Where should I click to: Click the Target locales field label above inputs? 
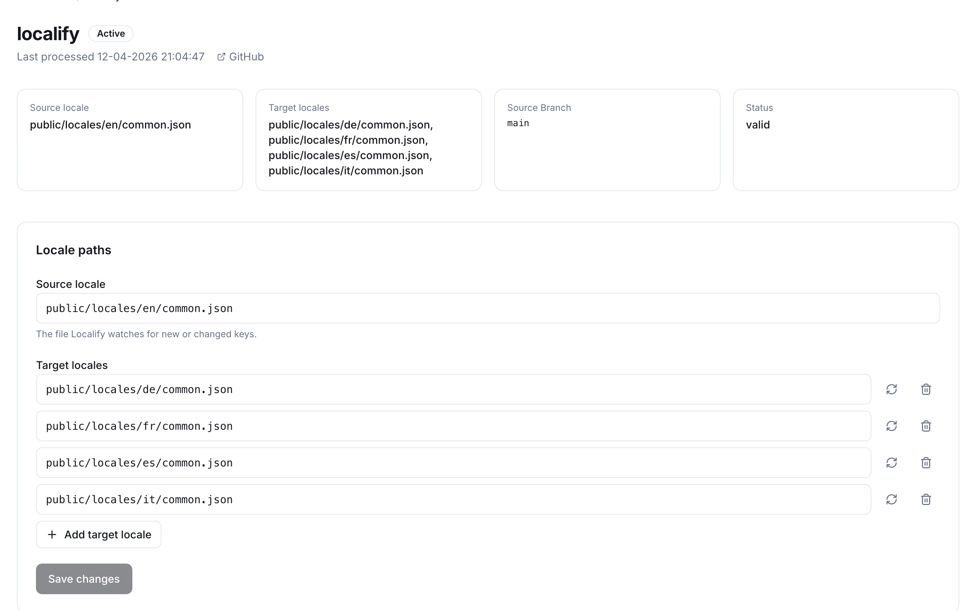click(x=72, y=365)
